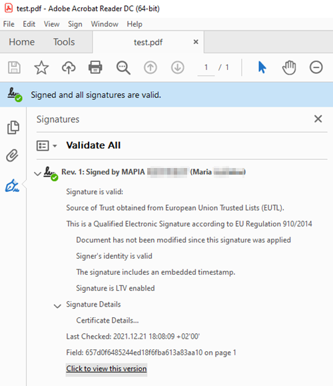Image resolution: width=333 pixels, height=386 pixels.
Task: Open the Help menu
Action: pos(135,24)
